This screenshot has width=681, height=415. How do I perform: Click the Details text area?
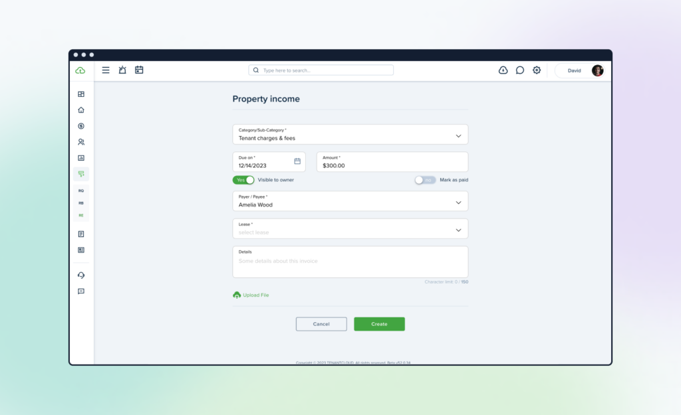pyautogui.click(x=350, y=262)
